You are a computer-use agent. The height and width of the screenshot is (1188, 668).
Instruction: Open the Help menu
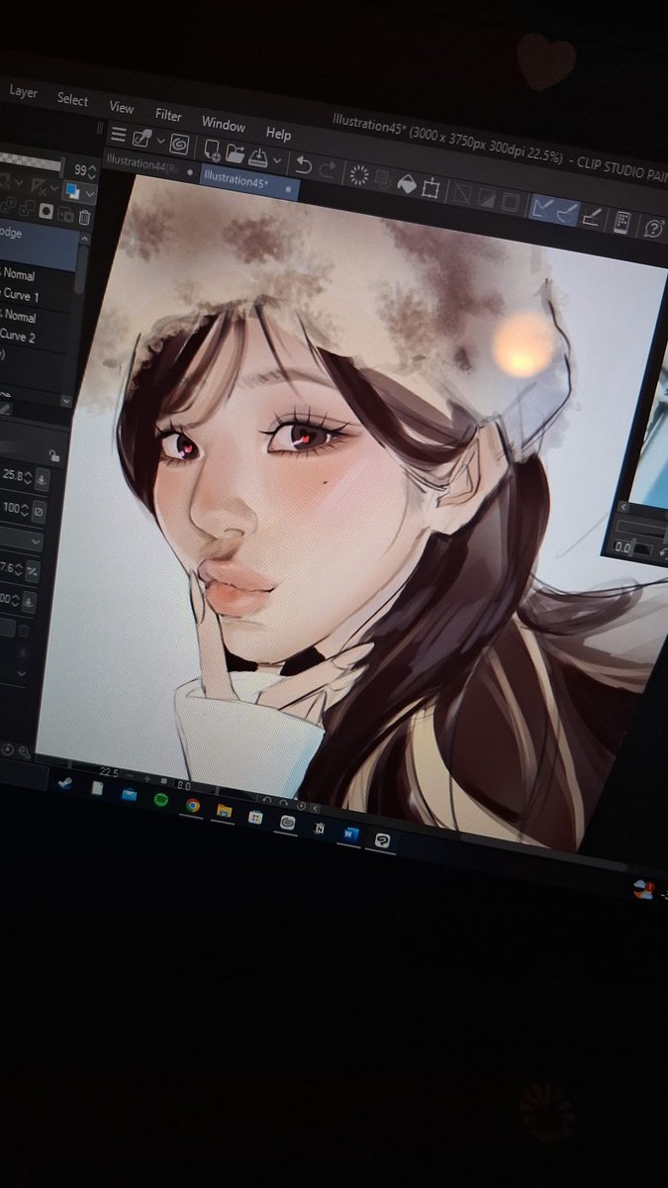pos(278,134)
